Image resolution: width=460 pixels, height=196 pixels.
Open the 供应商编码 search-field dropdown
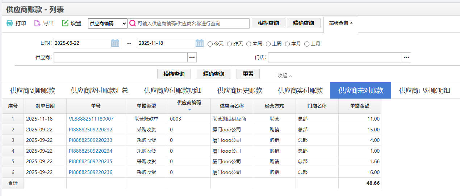[108, 23]
